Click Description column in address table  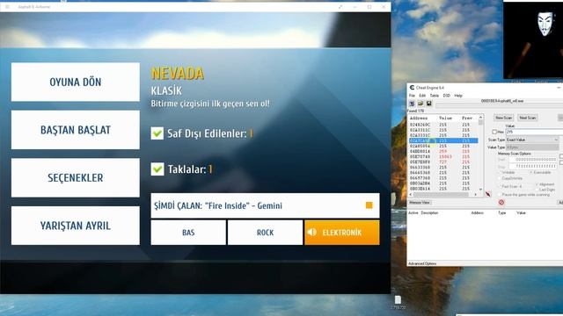(429, 212)
